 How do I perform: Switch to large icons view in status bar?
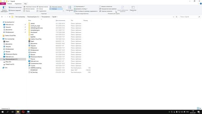[x=200, y=108]
